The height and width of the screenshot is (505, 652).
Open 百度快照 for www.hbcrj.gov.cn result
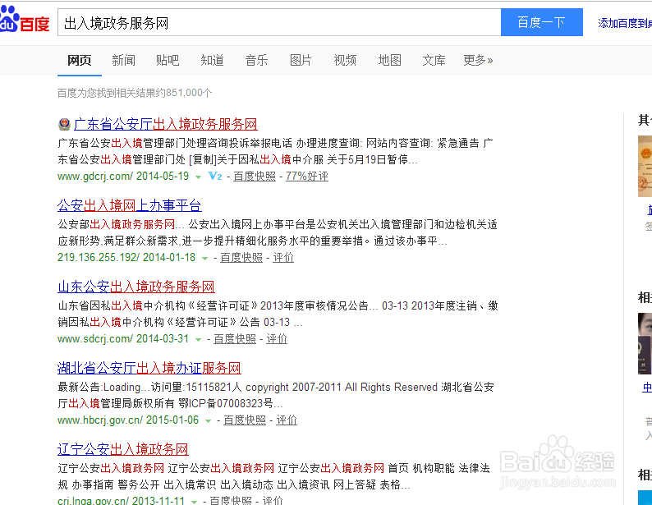pyautogui.click(x=245, y=420)
